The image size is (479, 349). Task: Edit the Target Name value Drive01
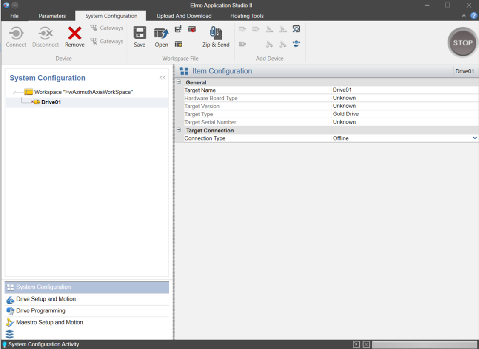[405, 90]
